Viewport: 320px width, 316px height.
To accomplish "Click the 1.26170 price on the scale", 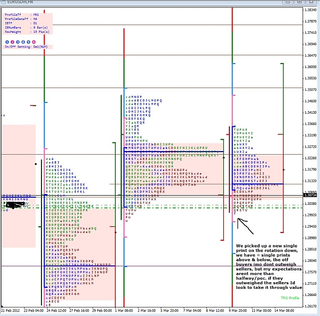I will coord(311,306).
